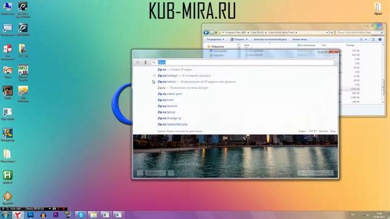Open Premiere Pro from the taskbar
The height and width of the screenshot is (219, 390).
pos(55,215)
